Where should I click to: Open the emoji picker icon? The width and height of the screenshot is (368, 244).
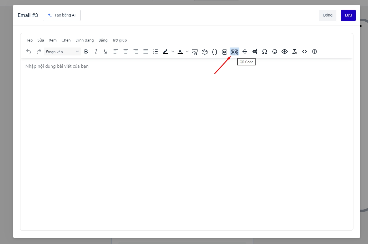tap(275, 51)
